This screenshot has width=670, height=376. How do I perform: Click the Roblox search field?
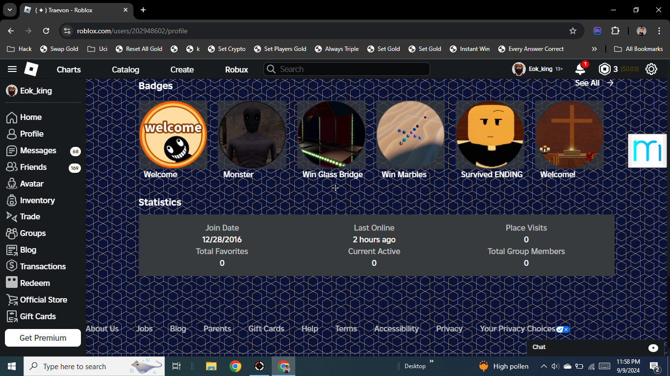pos(347,69)
